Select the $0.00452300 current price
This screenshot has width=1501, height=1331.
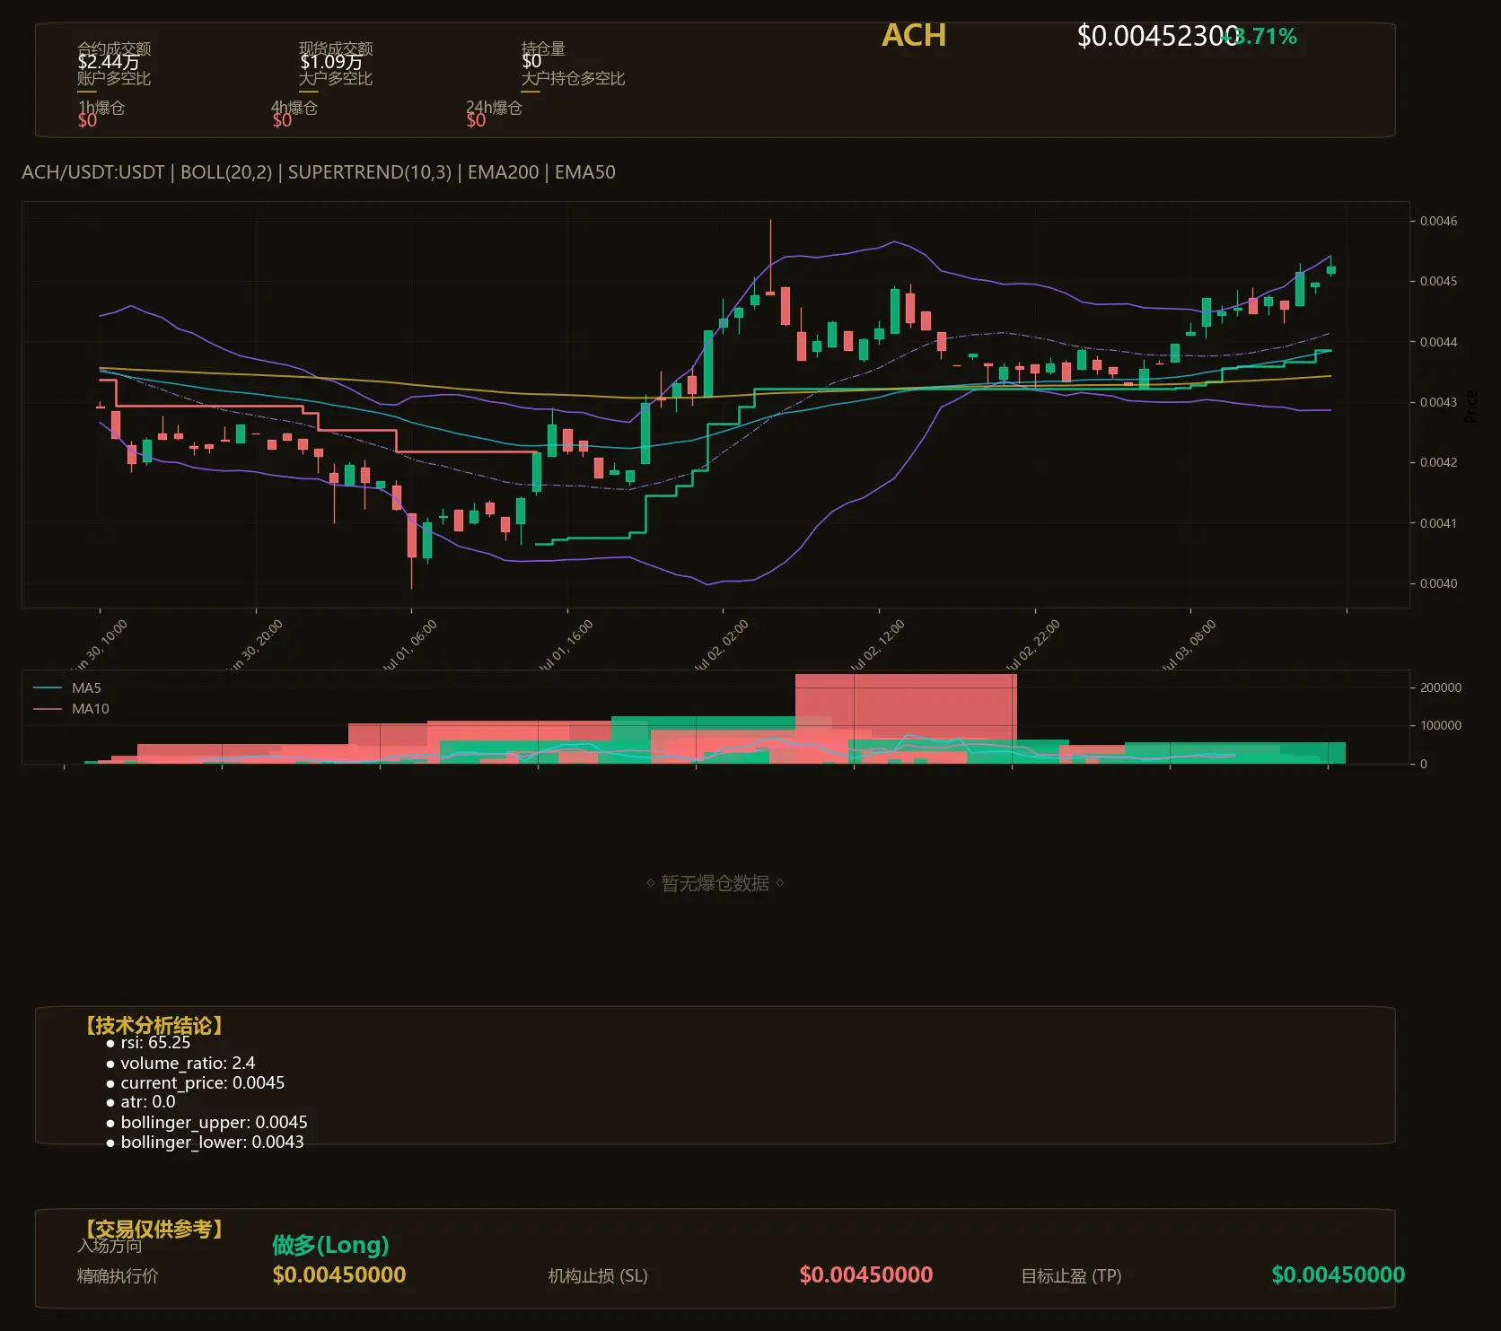click(1158, 36)
